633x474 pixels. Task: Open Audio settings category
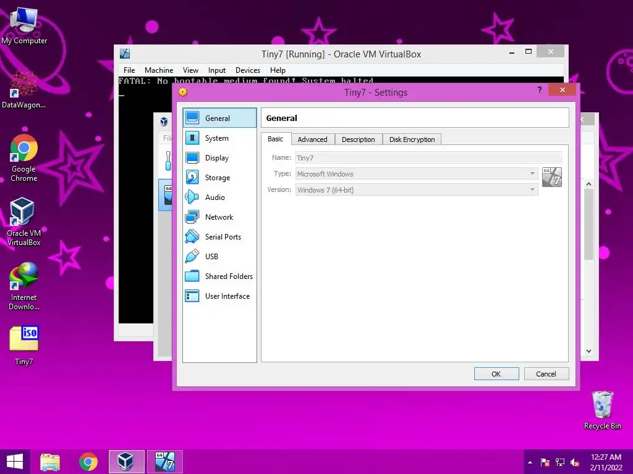point(219,197)
